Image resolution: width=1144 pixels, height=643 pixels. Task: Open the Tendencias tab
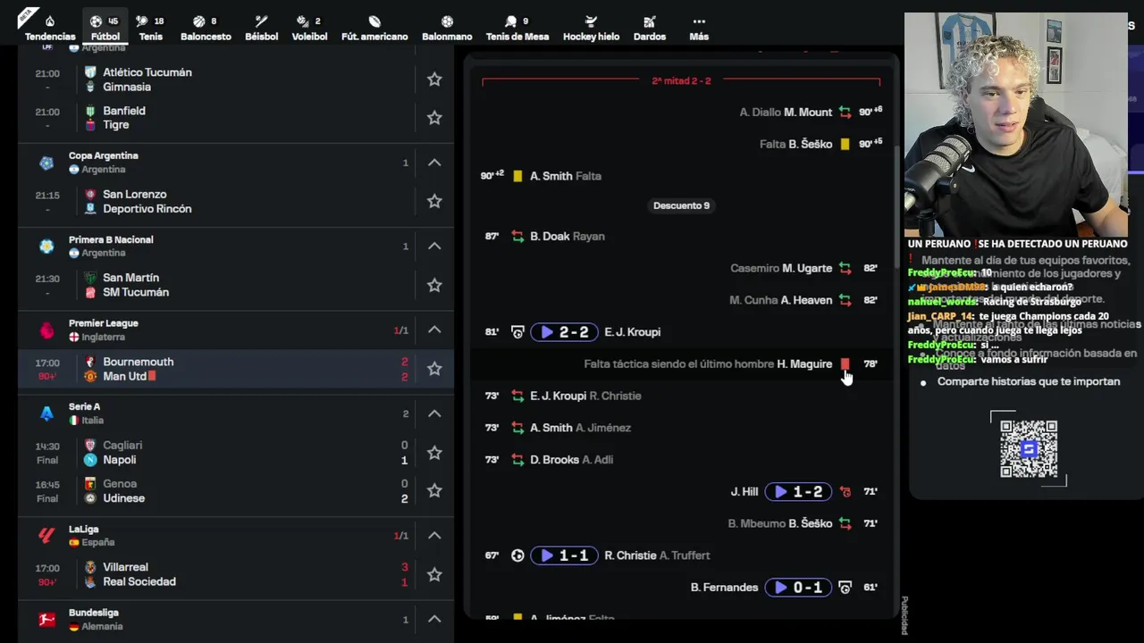(x=50, y=28)
